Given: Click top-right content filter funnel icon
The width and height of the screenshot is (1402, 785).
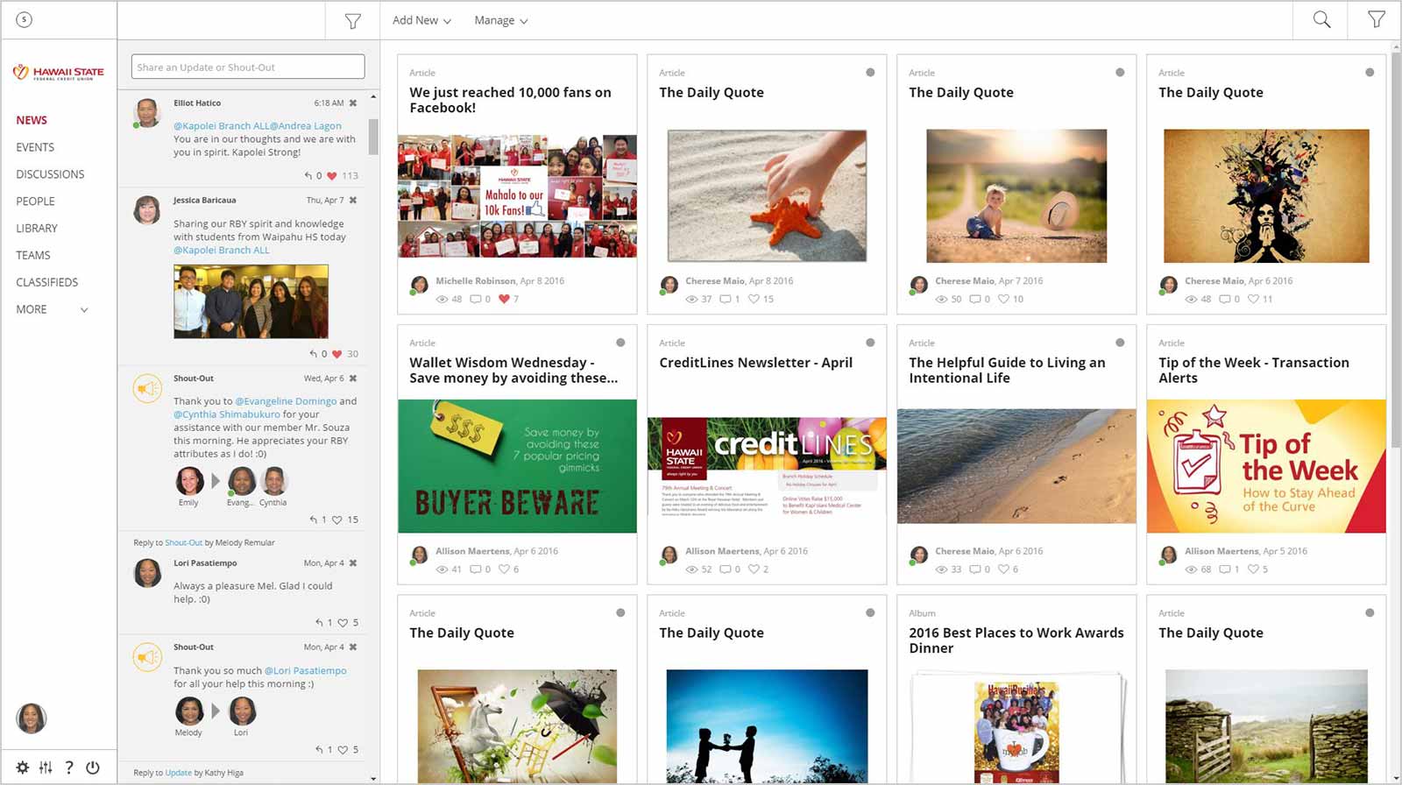Looking at the screenshot, I should [x=1377, y=19].
